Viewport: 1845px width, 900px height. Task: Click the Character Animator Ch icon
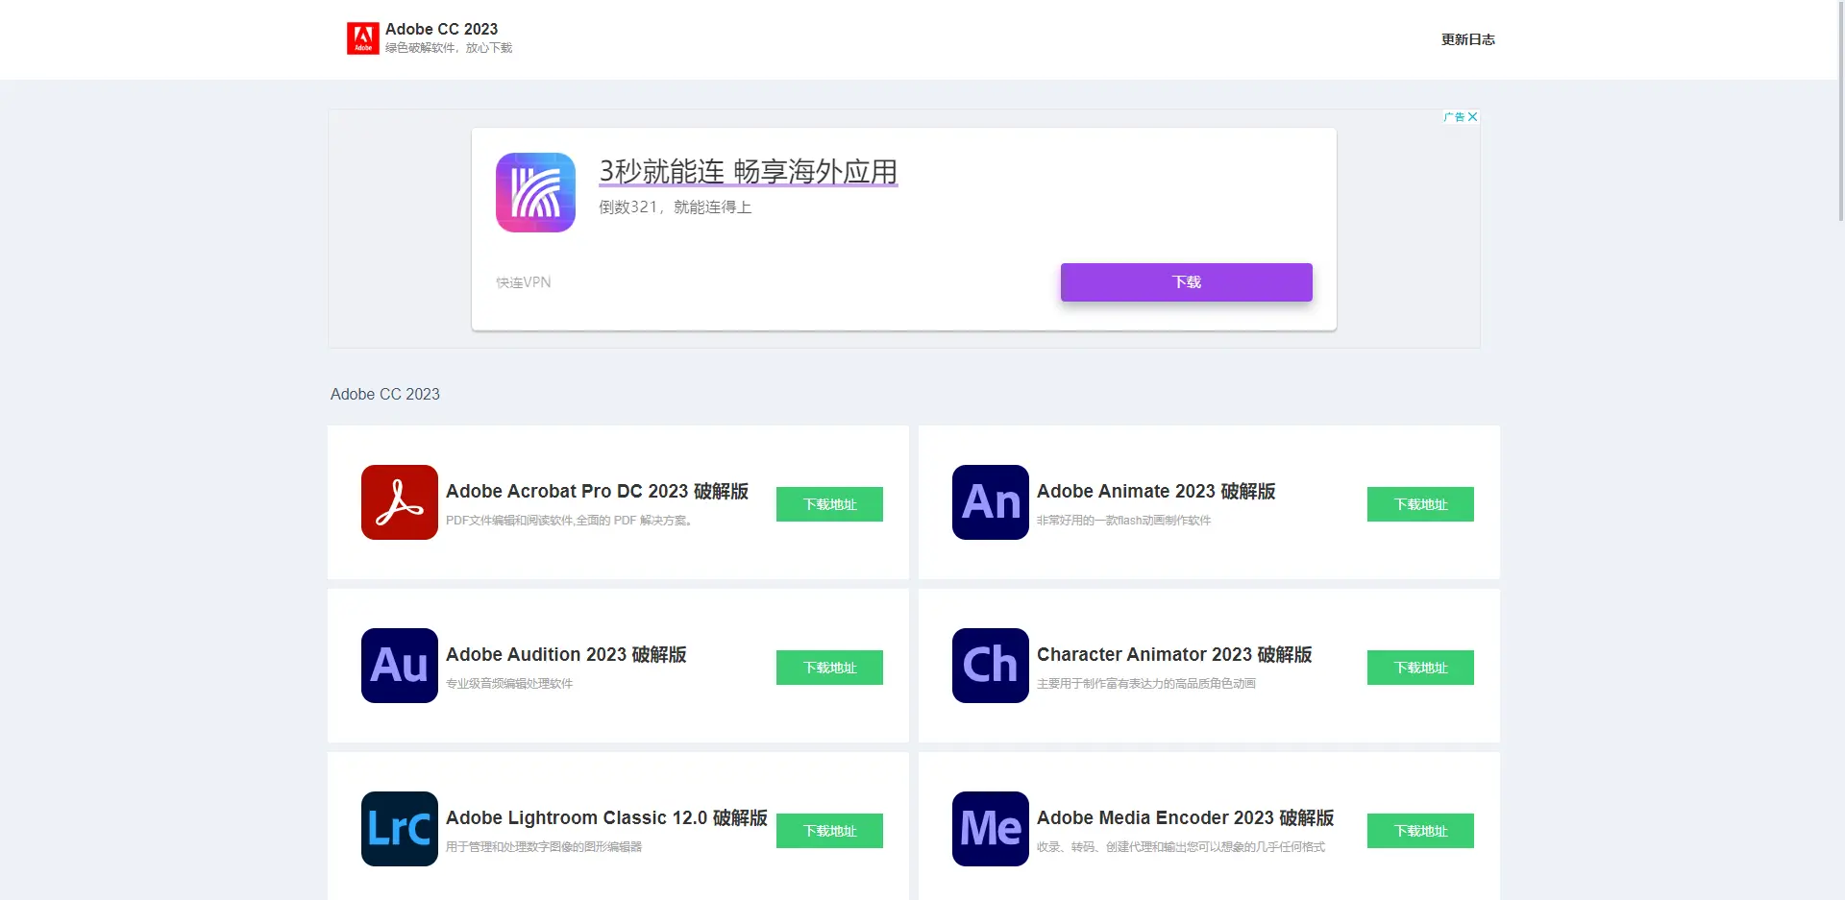[991, 666]
